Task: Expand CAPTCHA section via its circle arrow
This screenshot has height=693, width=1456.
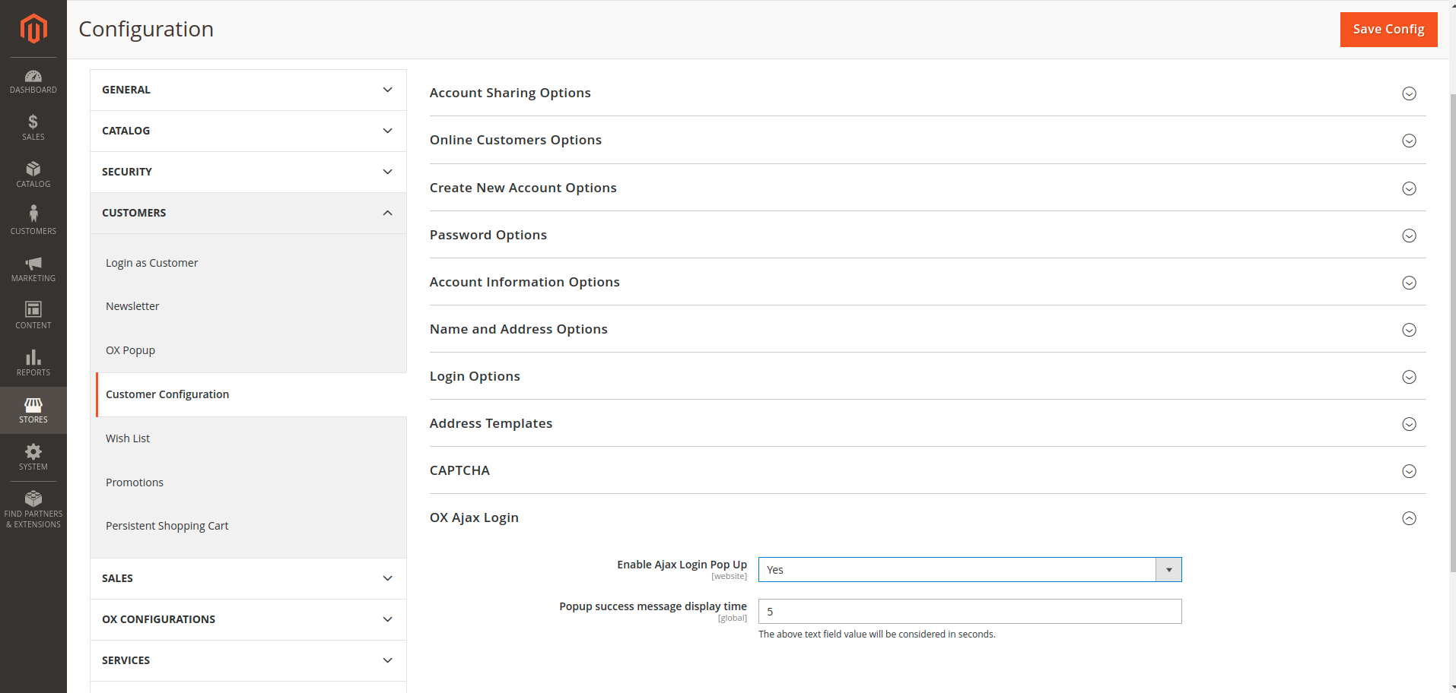Action: pos(1409,471)
